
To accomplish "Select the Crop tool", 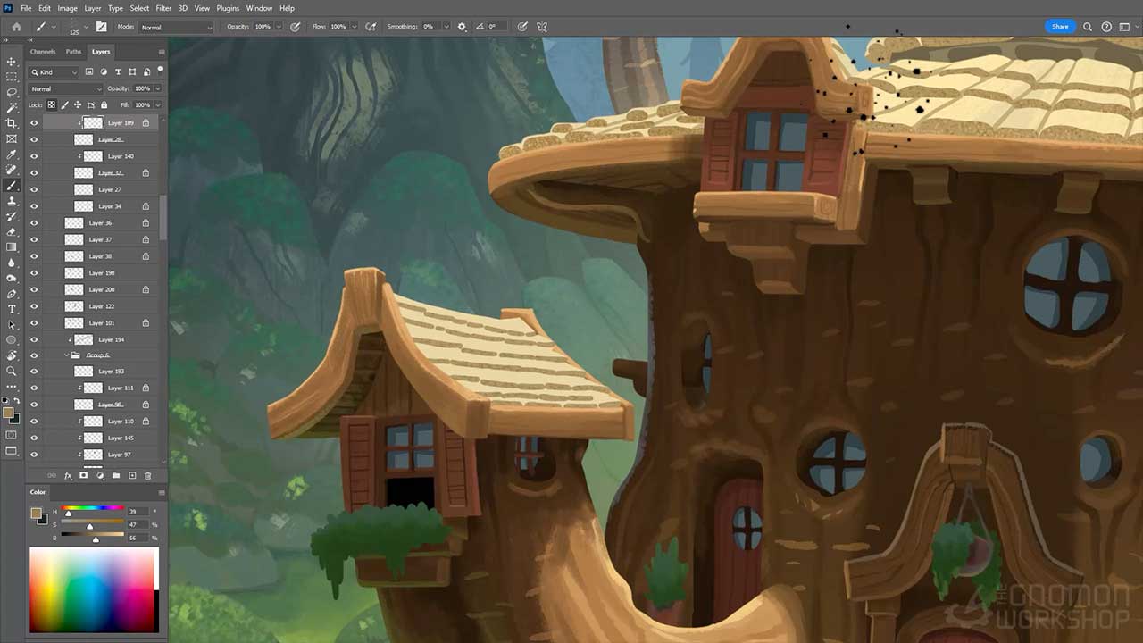I will 12,121.
